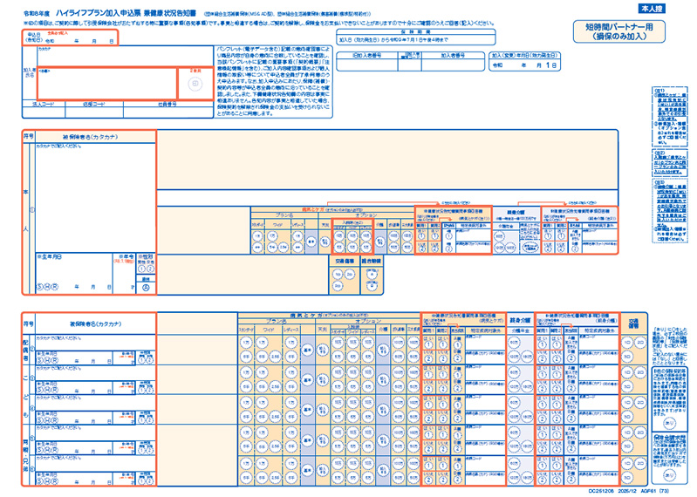Select an option under 交通傷害 in 本人 section

click(338, 272)
